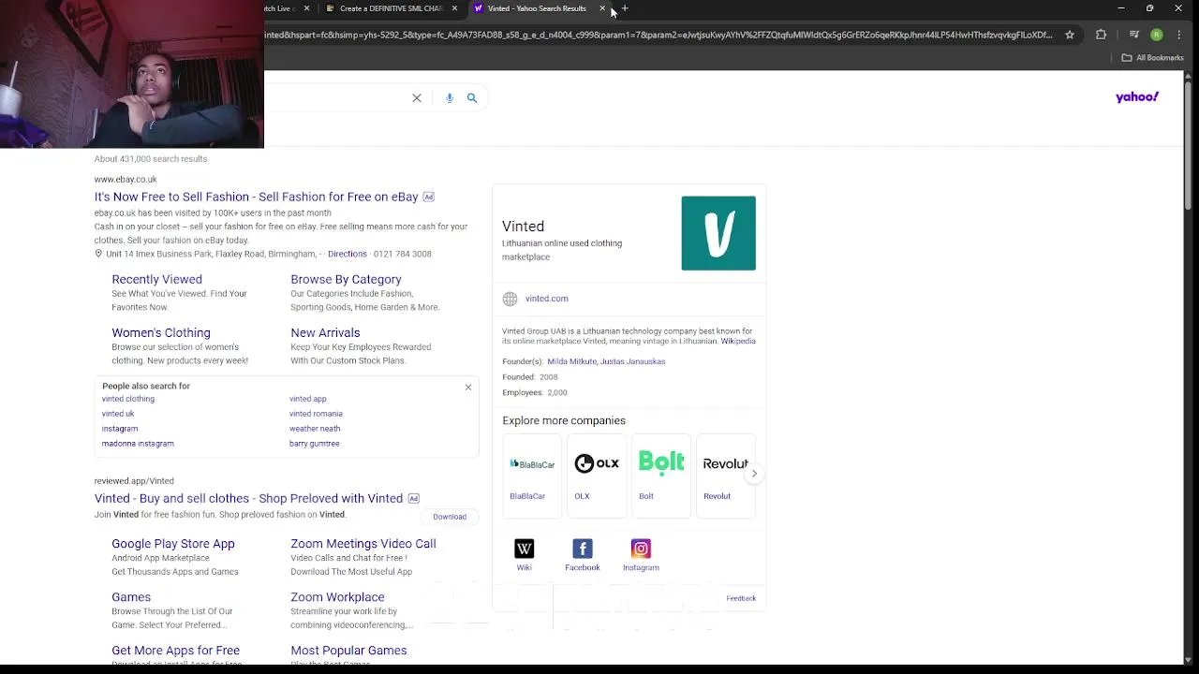
Task: Open the vinted.com website link
Action: pyautogui.click(x=547, y=299)
